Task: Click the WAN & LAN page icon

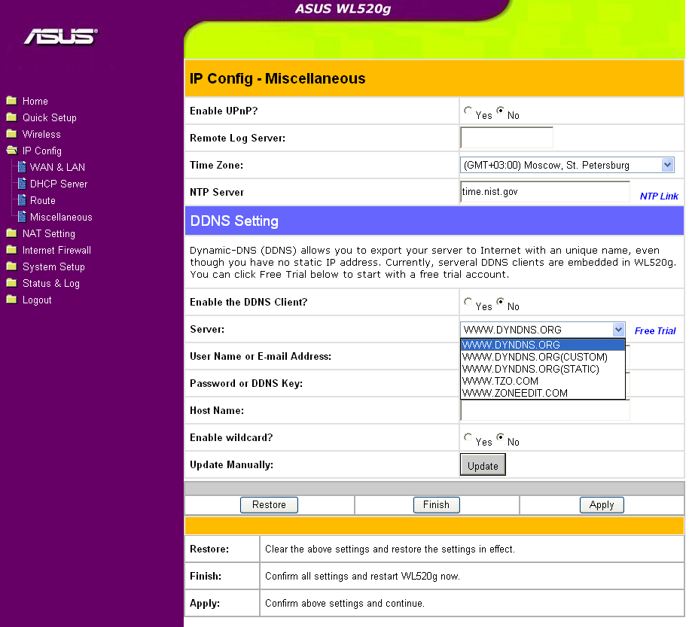Action: (x=22, y=167)
